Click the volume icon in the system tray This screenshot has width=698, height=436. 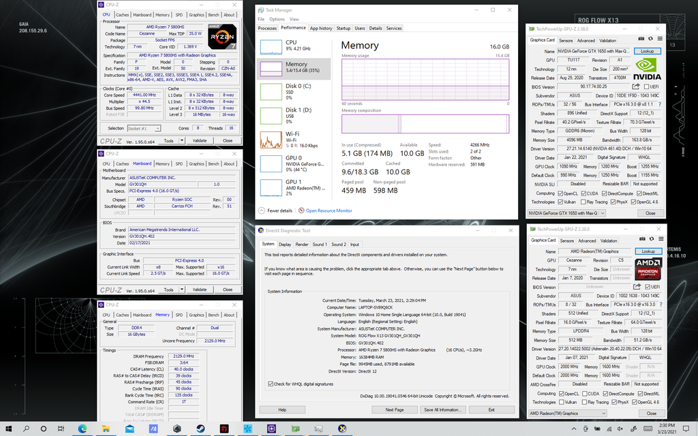pos(620,429)
